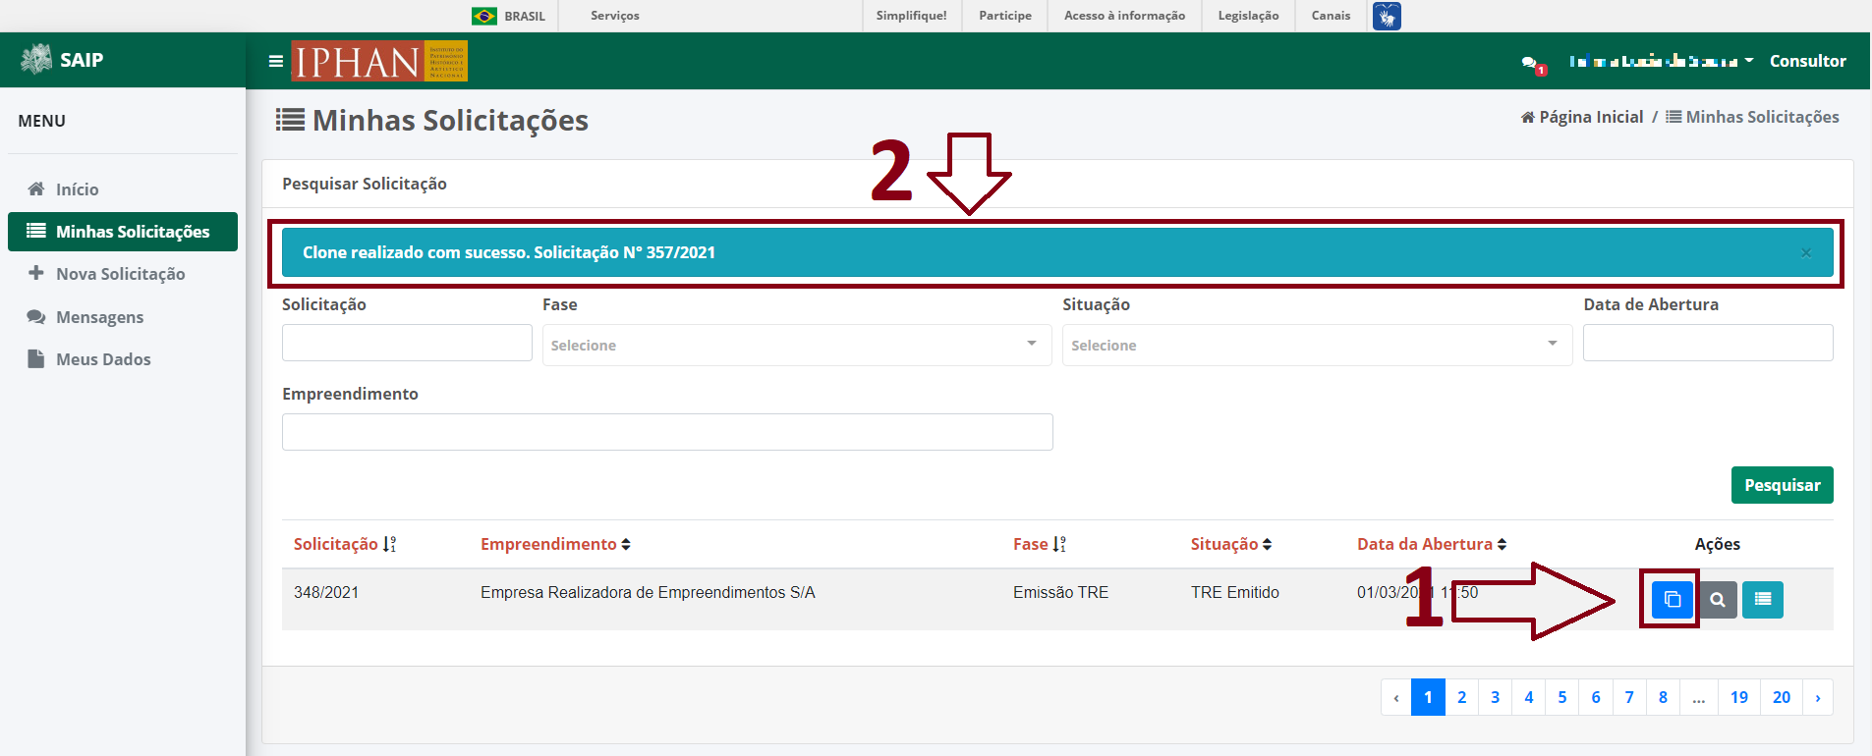1872x756 pixels.
Task: Open the Fase dropdown
Action: [x=796, y=345]
